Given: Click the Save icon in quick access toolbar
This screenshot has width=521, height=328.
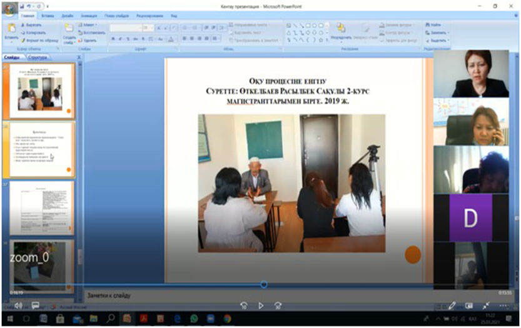Looking at the screenshot, I should click(22, 6).
